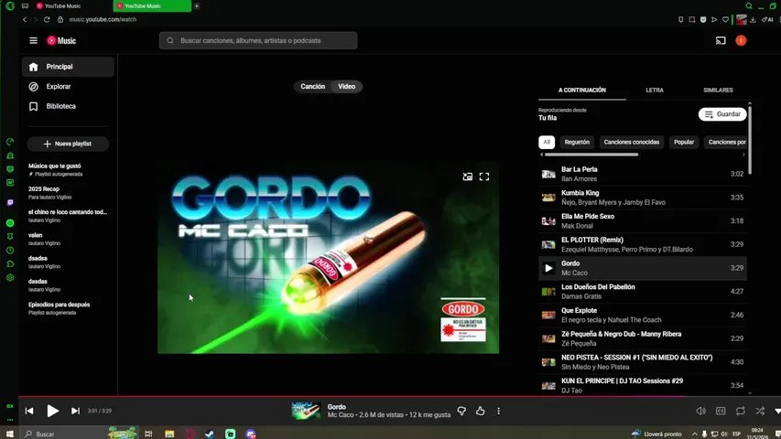Screen dimensions: 781x439
Task: Play Bar La Perla from queue
Action: click(x=642, y=174)
